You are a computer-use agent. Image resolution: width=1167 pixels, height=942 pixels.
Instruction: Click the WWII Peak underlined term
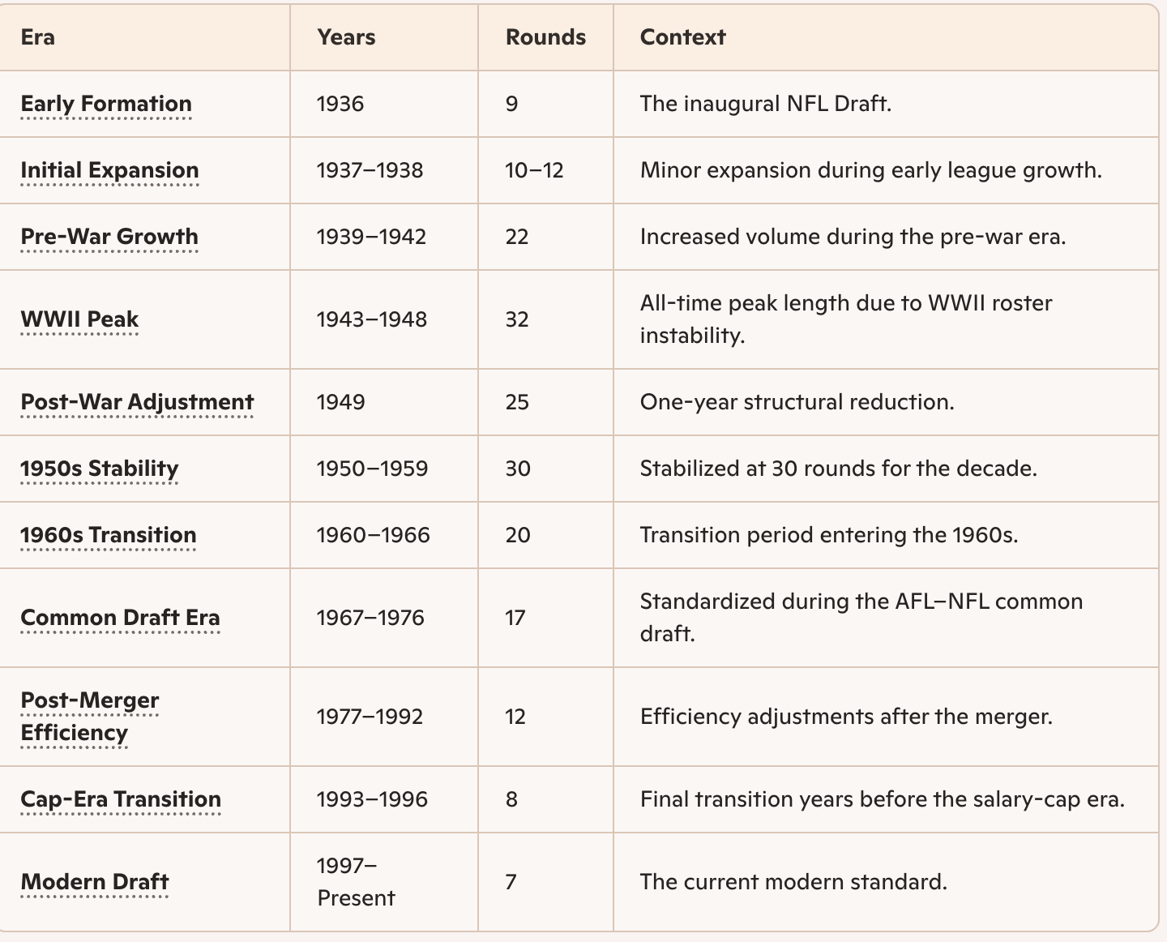pos(79,319)
